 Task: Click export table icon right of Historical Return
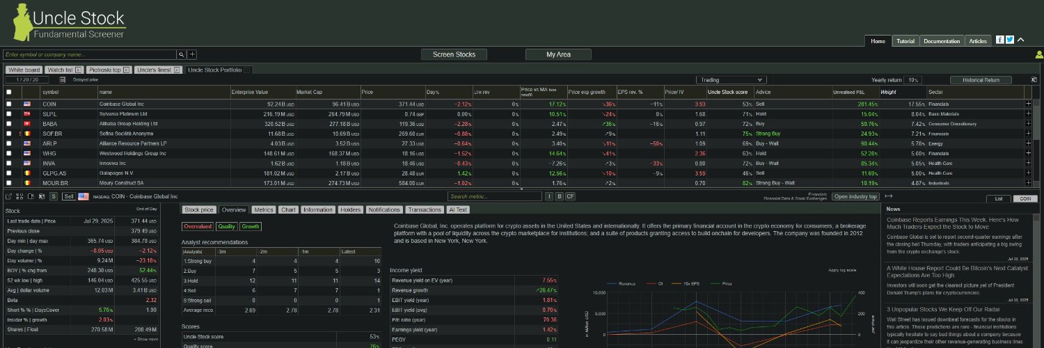pyautogui.click(x=1034, y=80)
